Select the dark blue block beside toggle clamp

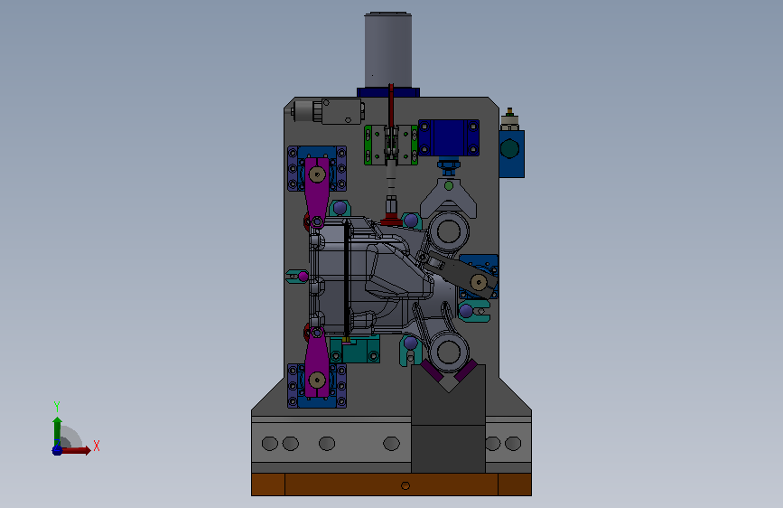coord(449,137)
